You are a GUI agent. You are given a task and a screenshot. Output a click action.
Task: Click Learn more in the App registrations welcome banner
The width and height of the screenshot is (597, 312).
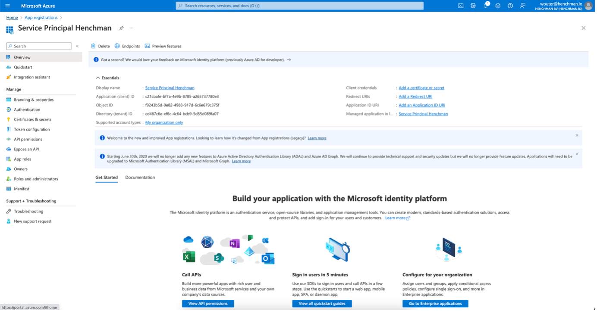[318, 138]
